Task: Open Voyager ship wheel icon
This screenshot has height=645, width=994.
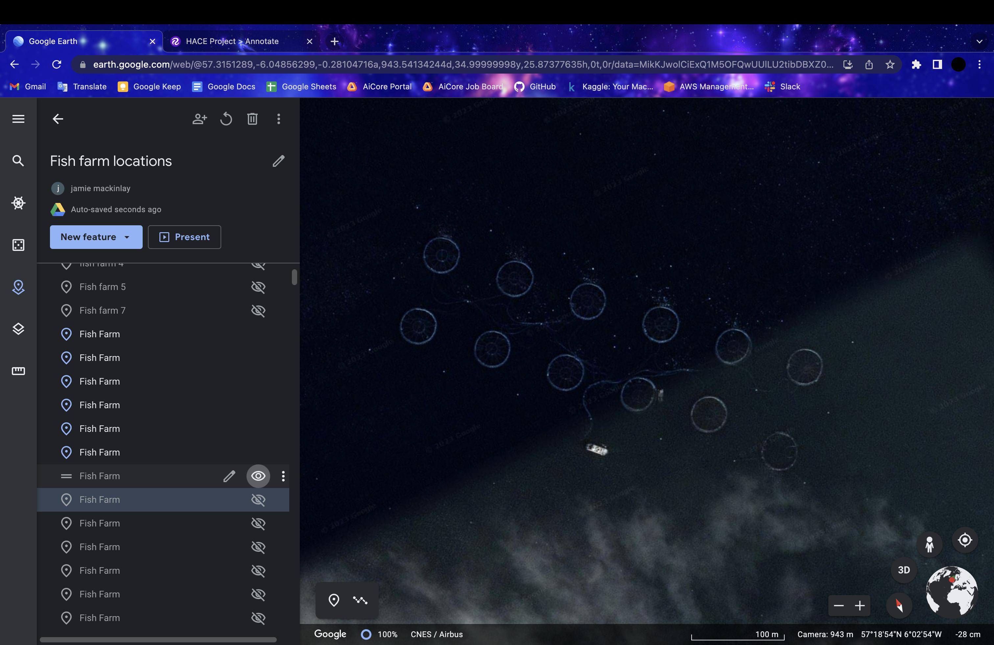Action: (x=18, y=203)
